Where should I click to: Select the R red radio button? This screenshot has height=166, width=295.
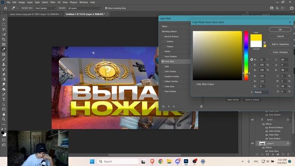click(x=252, y=76)
